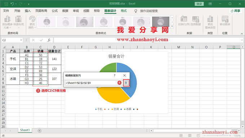The image size is (245, 138).
Task: Click 移动图表 icon
Action: tap(225, 21)
